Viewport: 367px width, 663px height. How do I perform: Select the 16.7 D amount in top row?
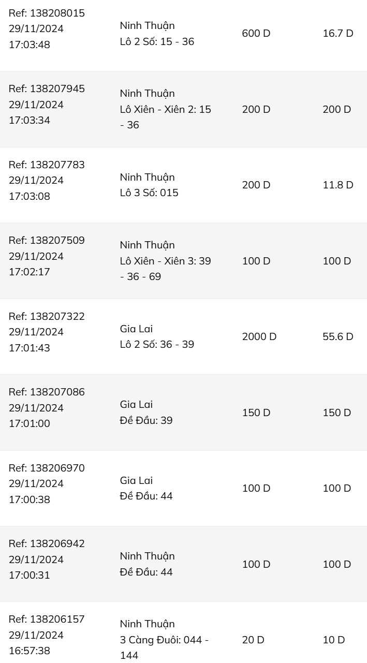coord(338,34)
